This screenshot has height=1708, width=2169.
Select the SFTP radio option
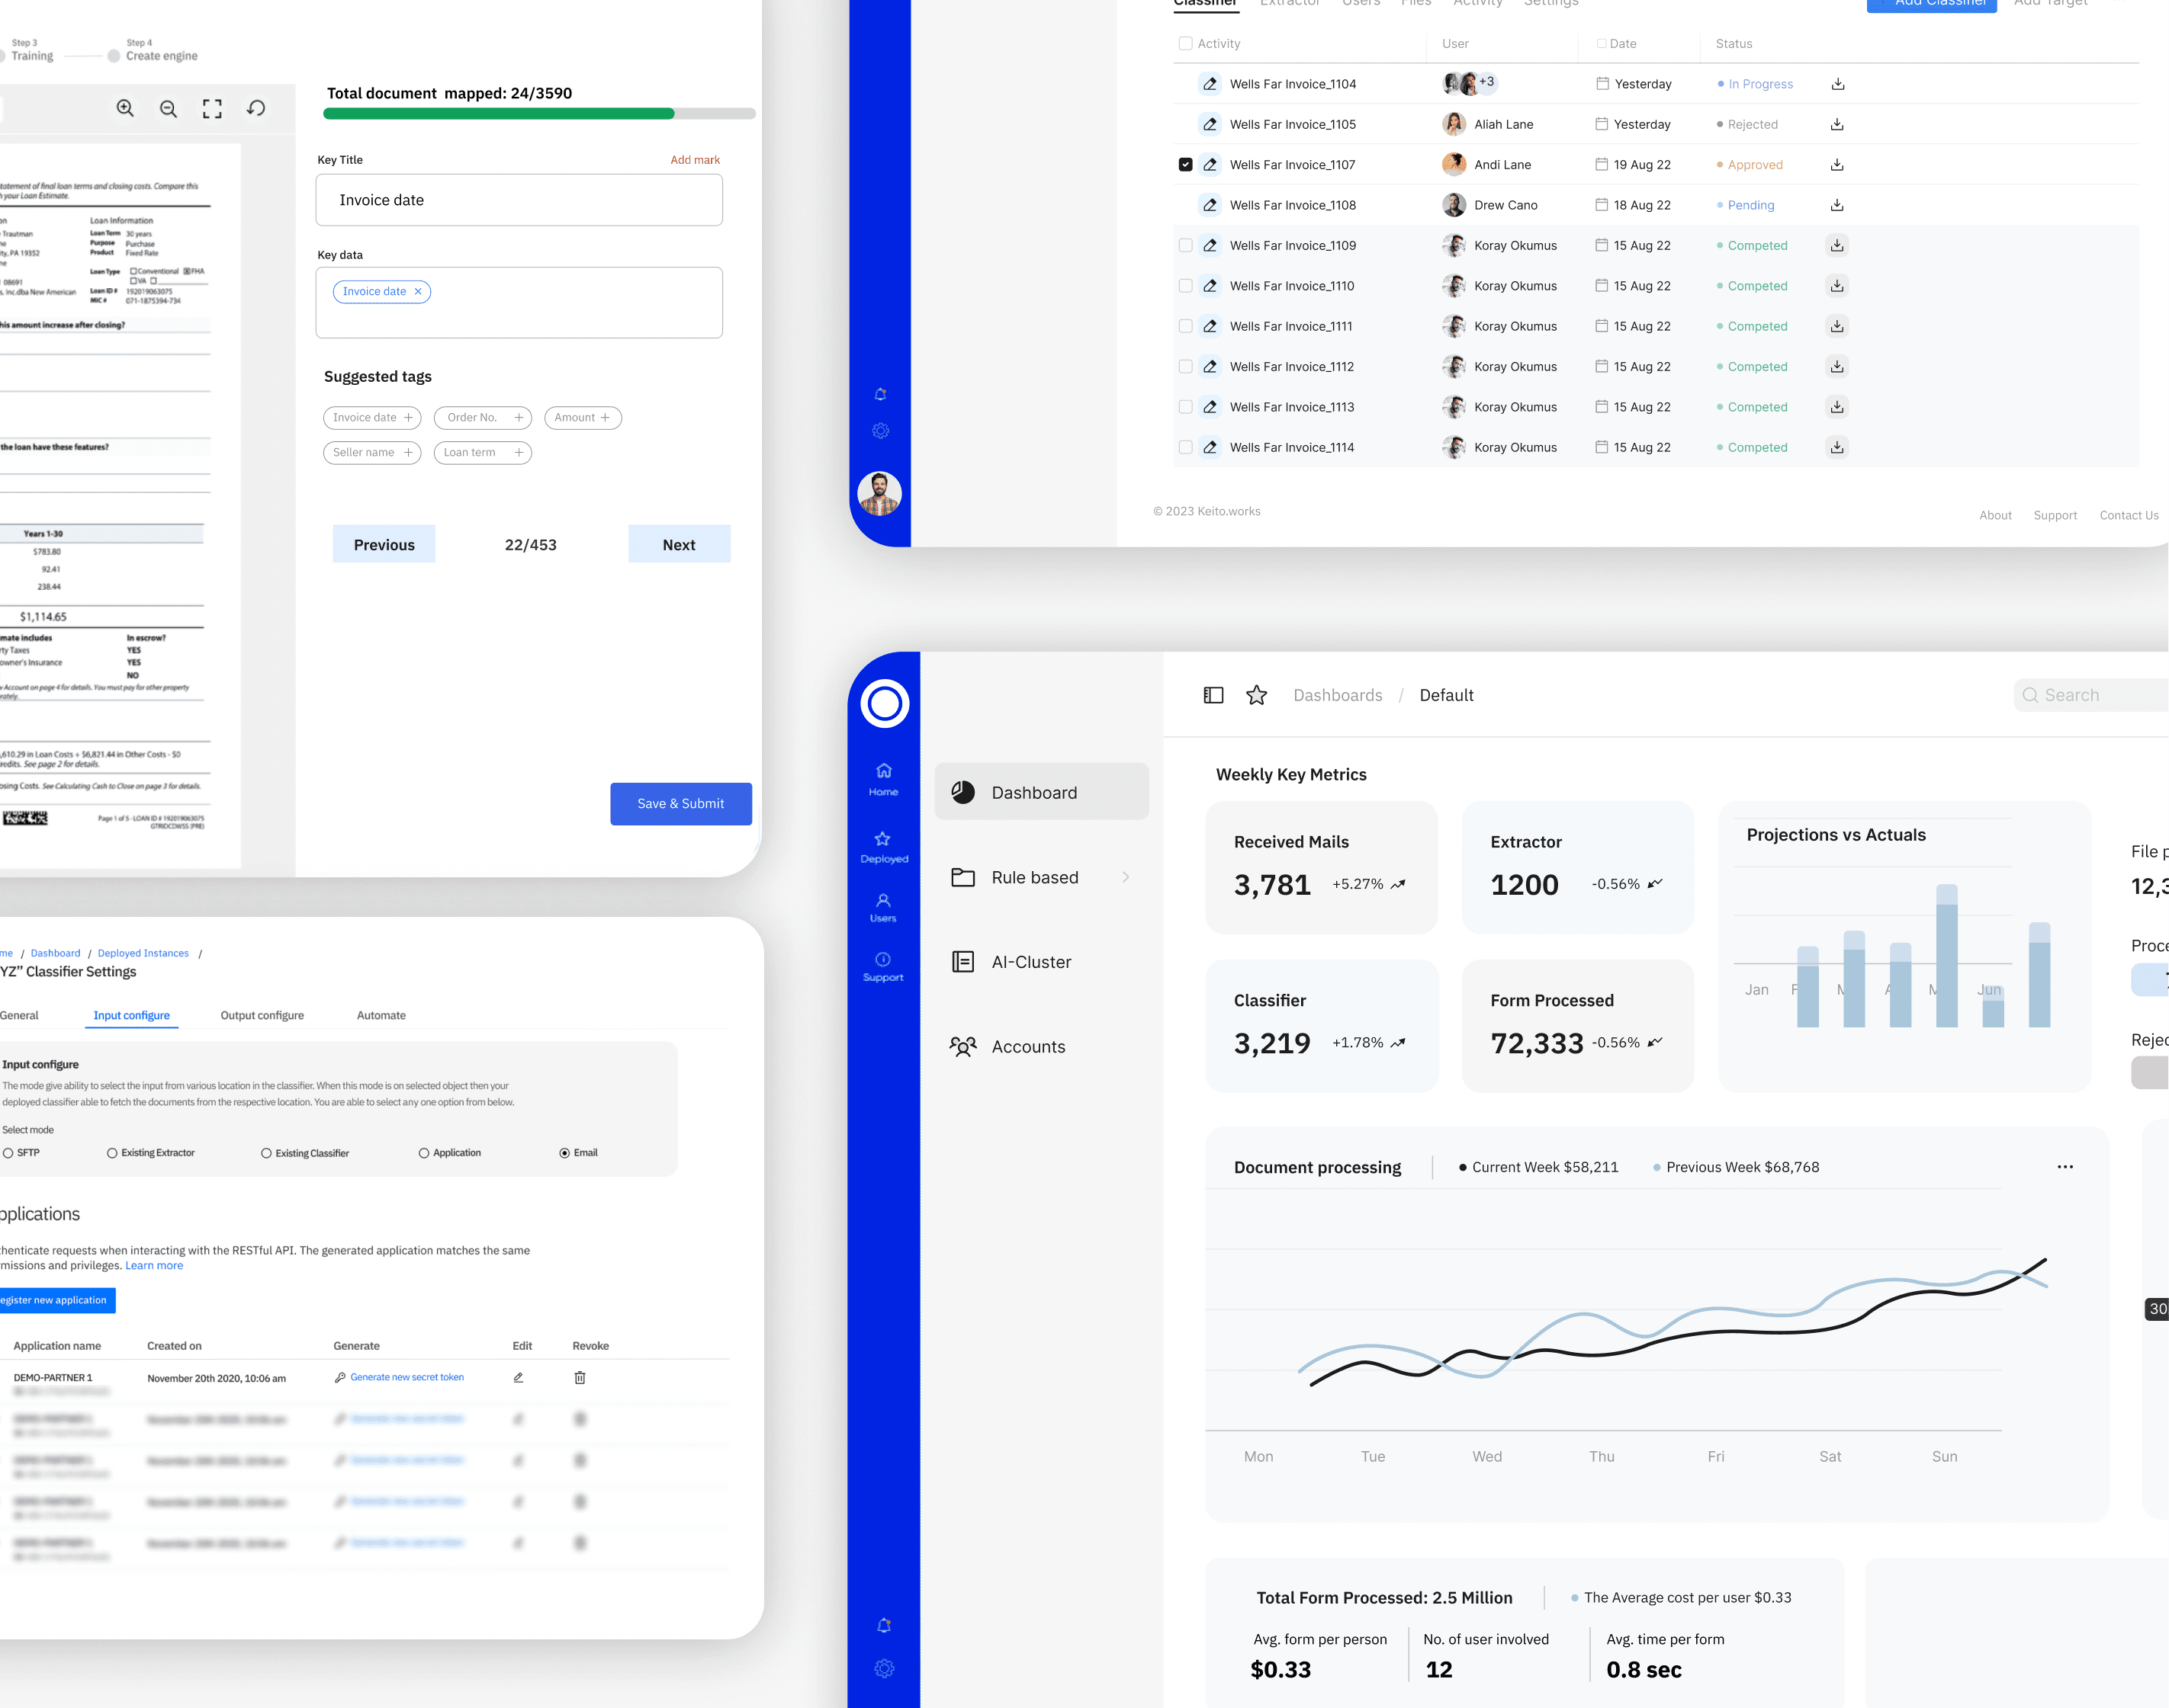pos(9,1153)
